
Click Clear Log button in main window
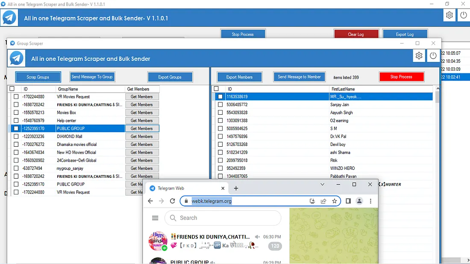pyautogui.click(x=356, y=34)
